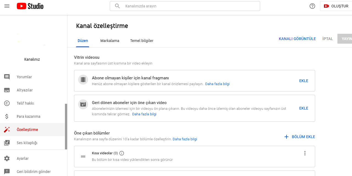The height and width of the screenshot is (176, 352).
Task: Open Yorumlar from the sidebar
Action: pyautogui.click(x=24, y=77)
